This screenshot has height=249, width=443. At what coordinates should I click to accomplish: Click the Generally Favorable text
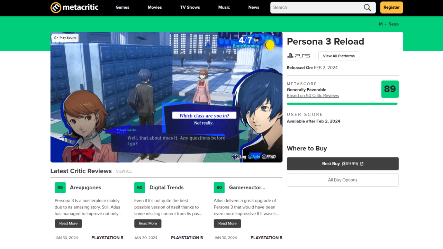click(x=307, y=90)
